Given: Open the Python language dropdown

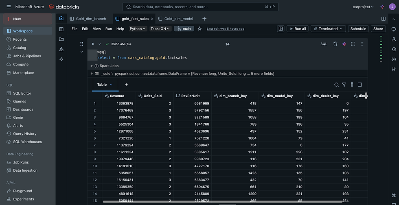Looking at the screenshot, I should pyautogui.click(x=138, y=29).
